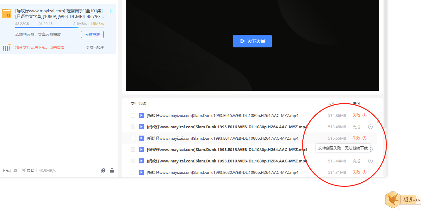The width and height of the screenshot is (421, 213).
Task: Open 下载计划 in the status bar
Action: tap(9, 171)
